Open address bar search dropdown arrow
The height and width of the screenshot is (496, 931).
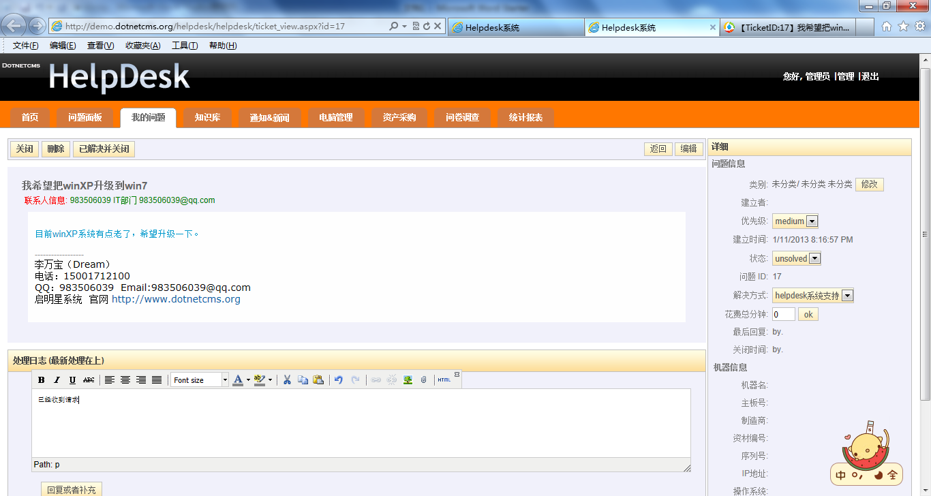point(404,27)
